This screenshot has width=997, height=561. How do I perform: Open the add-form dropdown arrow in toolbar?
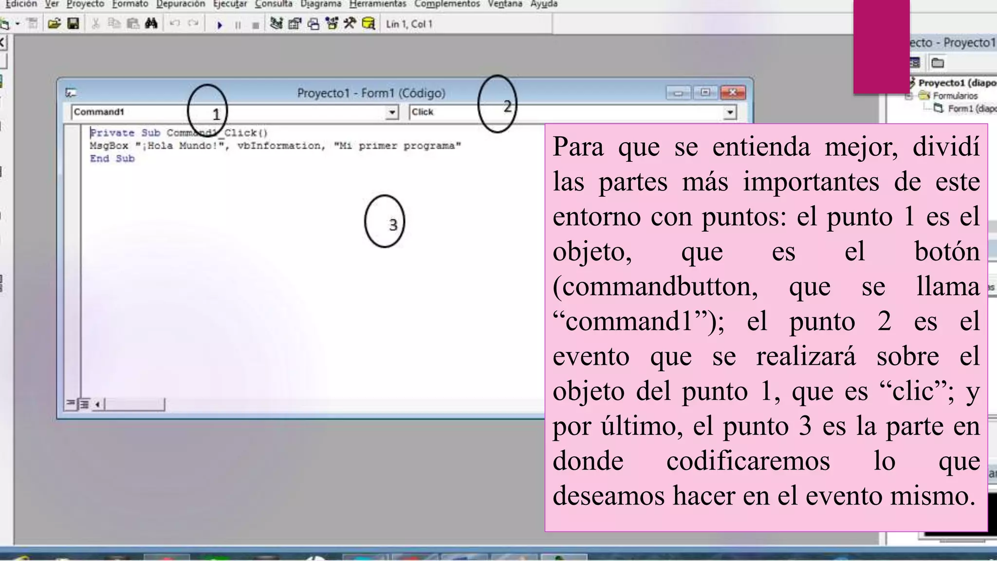coord(18,23)
